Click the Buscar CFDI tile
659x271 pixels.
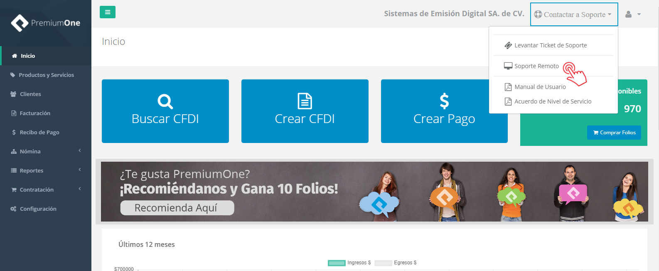(x=165, y=111)
